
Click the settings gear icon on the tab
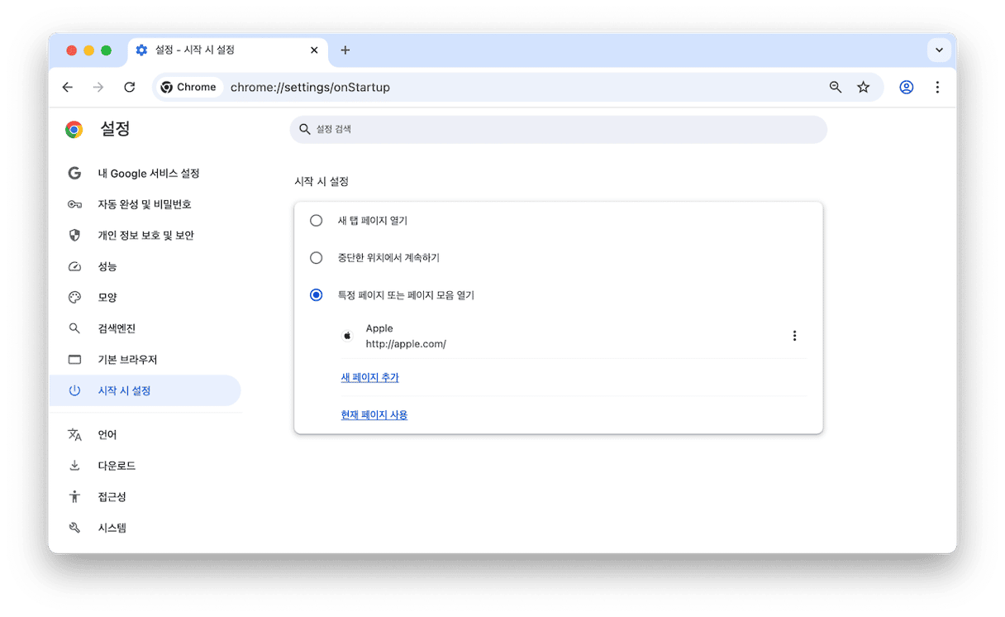[141, 50]
